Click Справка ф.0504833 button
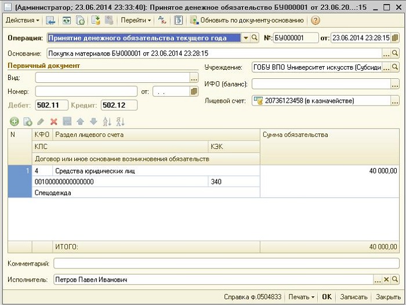Viewport: 406px width, 305px height. pyautogui.click(x=252, y=297)
